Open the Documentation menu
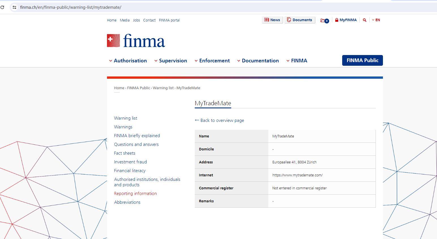437x239 pixels. tap(258, 61)
